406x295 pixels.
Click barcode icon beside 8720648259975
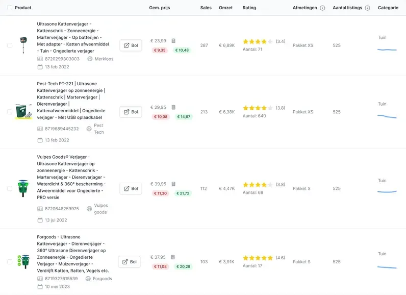[x=40, y=209]
